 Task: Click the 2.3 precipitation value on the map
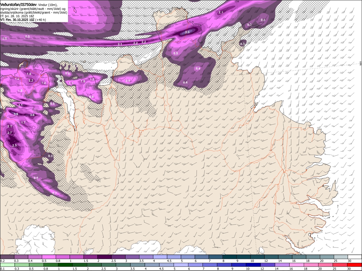(x=10, y=126)
